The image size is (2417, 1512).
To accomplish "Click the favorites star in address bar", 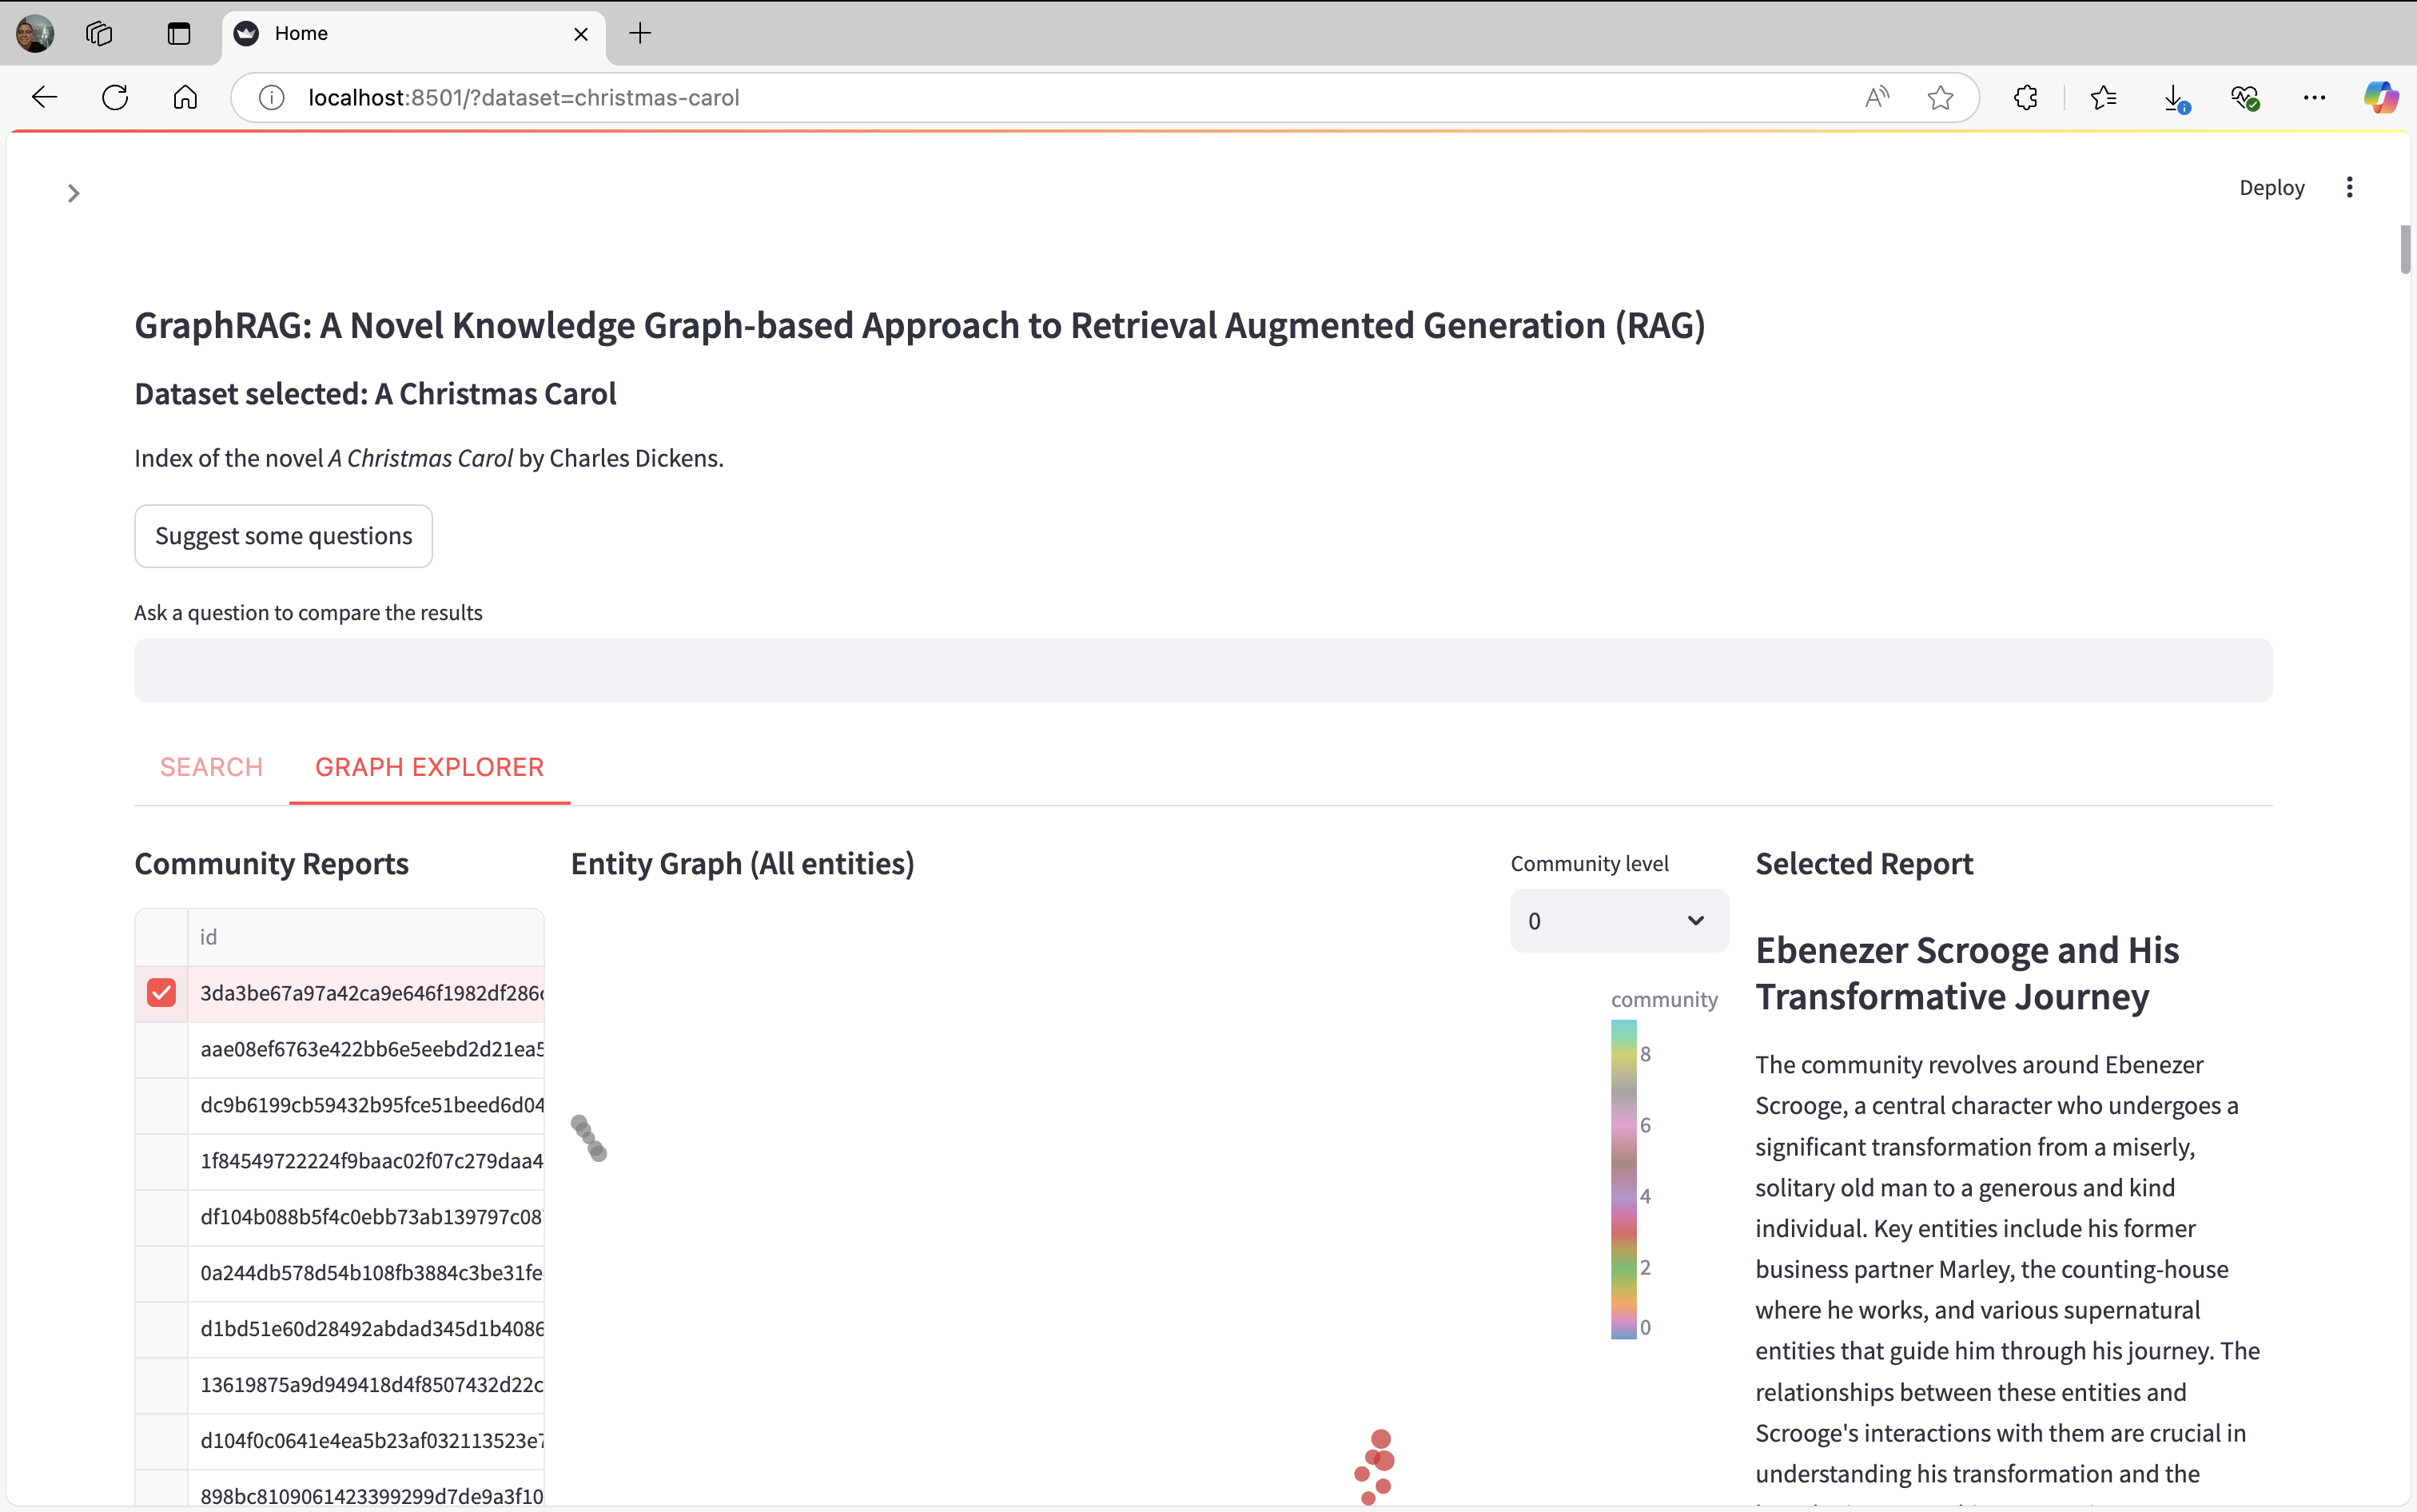I will [1940, 97].
